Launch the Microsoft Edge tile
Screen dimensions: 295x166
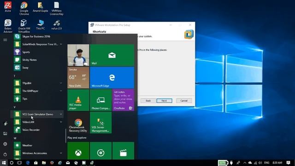pos(112,77)
